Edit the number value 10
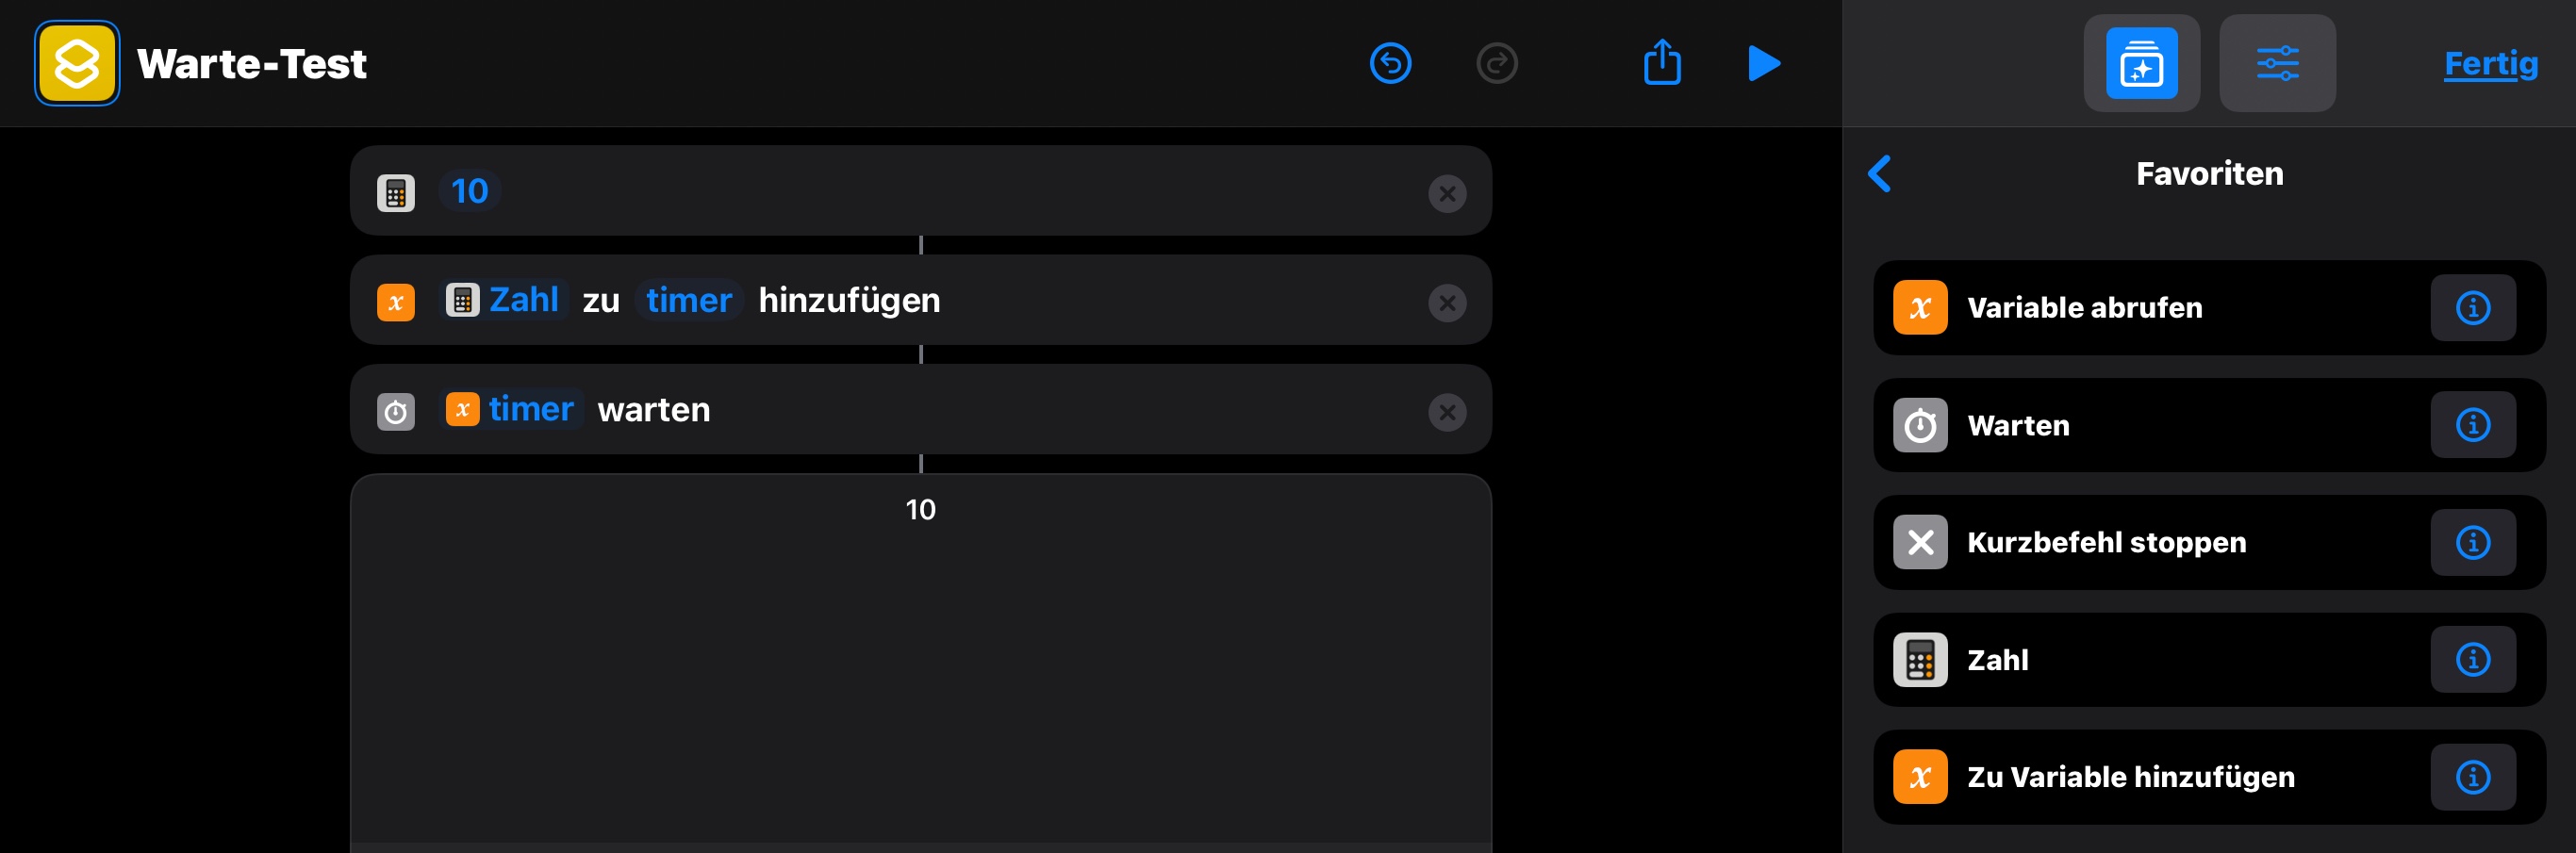Image resolution: width=2576 pixels, height=853 pixels. coord(469,191)
